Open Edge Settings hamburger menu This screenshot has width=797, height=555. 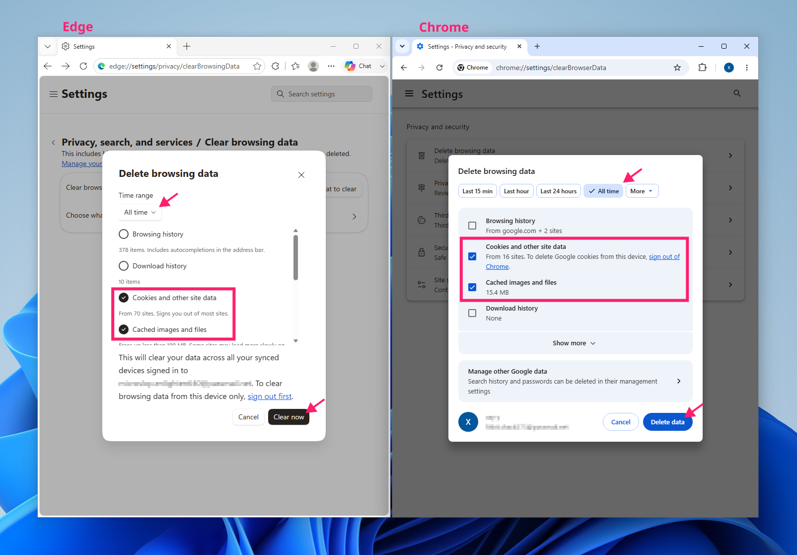pyautogui.click(x=53, y=94)
